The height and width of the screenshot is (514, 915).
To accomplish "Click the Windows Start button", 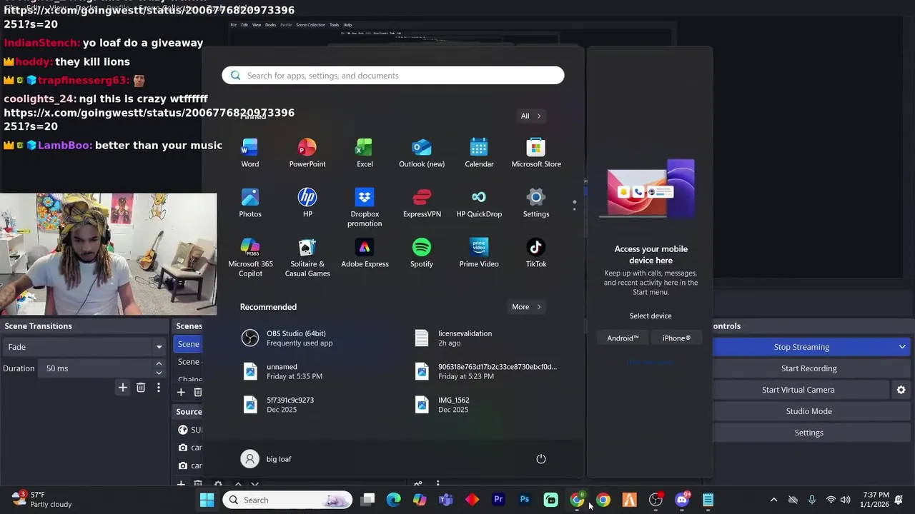I will click(207, 500).
